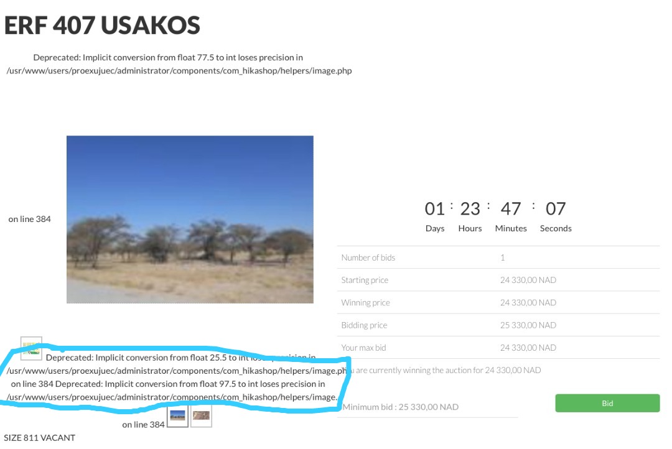
Task: Click the countdown Days value 01
Action: [x=434, y=209]
